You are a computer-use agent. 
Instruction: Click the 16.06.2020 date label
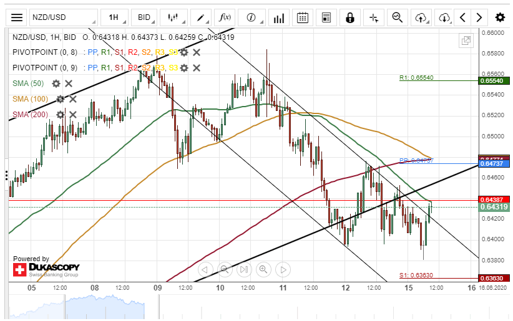[x=492, y=288]
